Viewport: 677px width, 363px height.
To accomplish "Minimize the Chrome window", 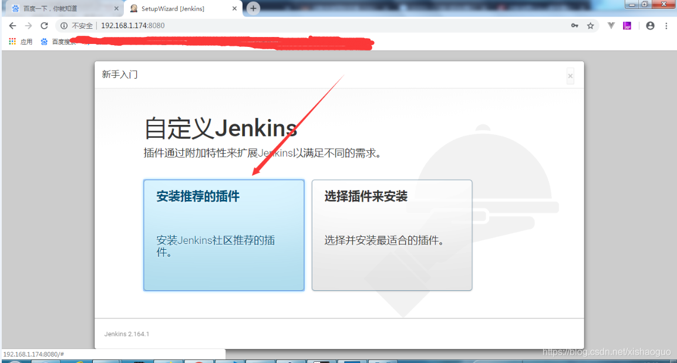I will pyautogui.click(x=632, y=4).
